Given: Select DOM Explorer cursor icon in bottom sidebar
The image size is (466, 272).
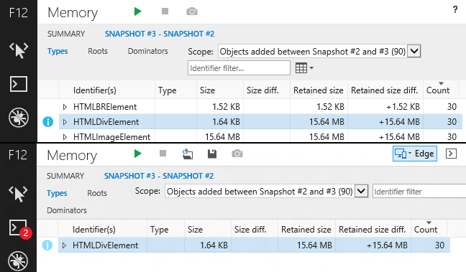Looking at the screenshot, I should 18,194.
